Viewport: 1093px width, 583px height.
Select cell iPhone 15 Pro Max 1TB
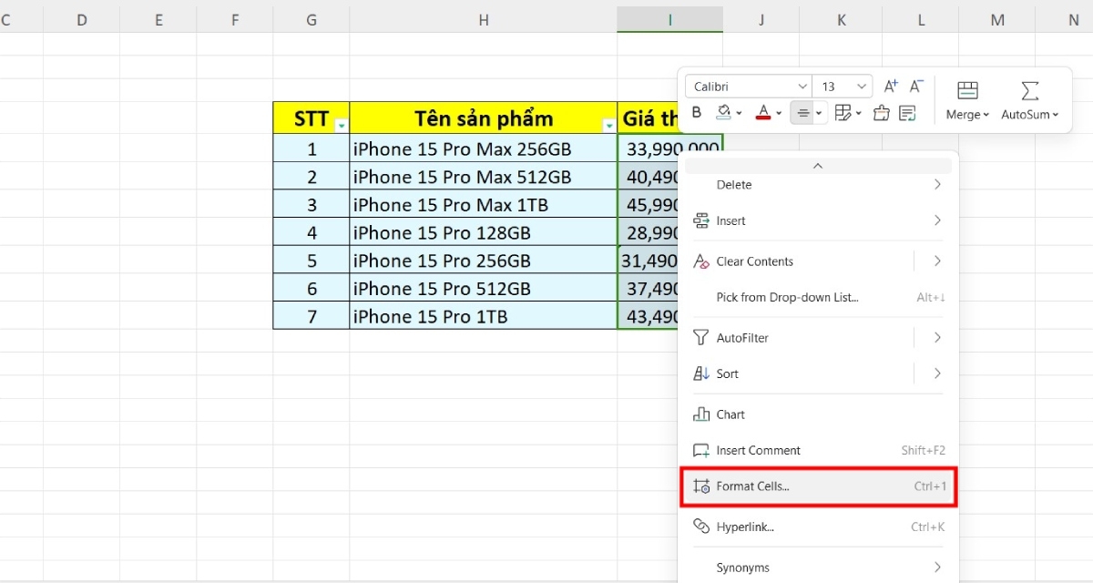tap(484, 204)
